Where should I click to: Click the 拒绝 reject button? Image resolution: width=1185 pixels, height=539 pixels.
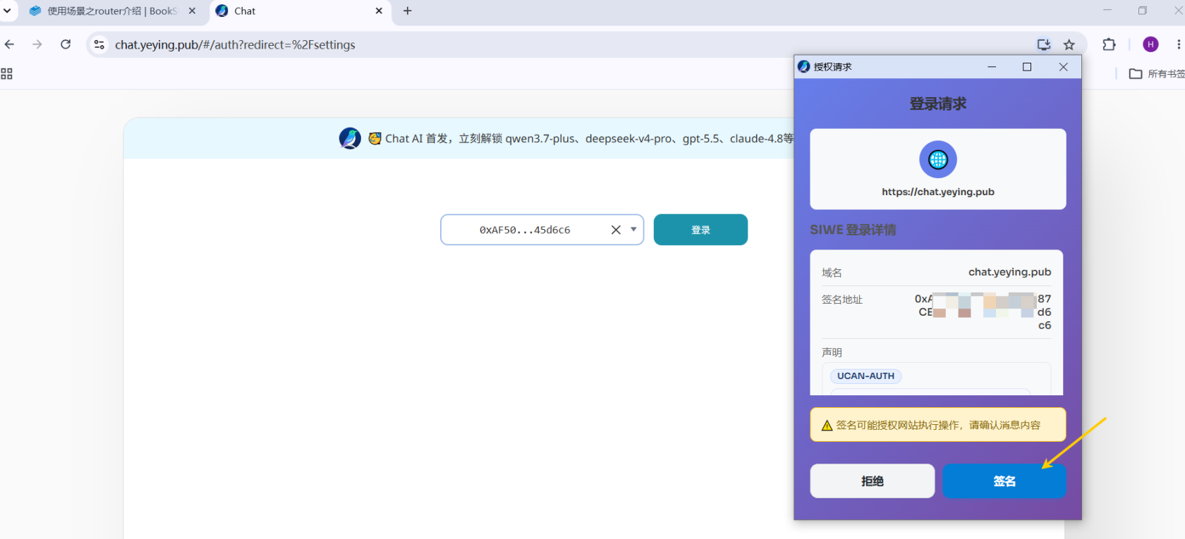click(x=873, y=481)
